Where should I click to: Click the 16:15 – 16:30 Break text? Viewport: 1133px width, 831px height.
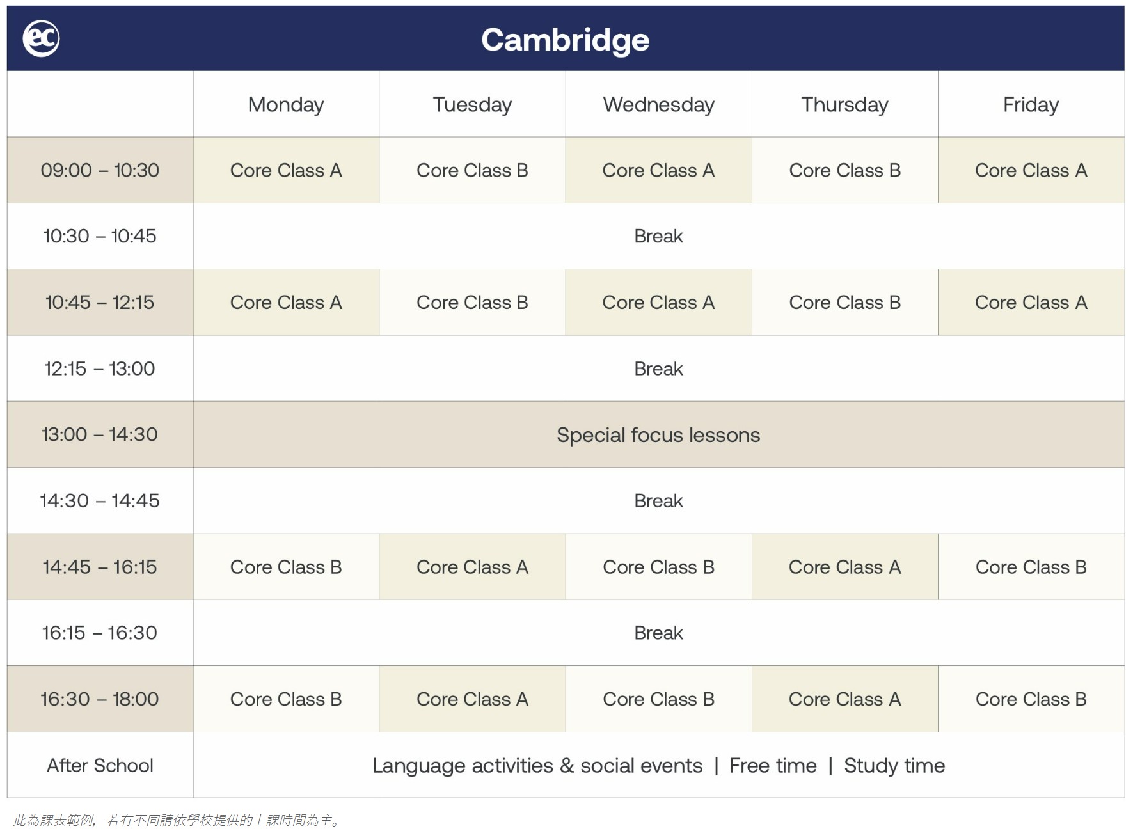658,633
